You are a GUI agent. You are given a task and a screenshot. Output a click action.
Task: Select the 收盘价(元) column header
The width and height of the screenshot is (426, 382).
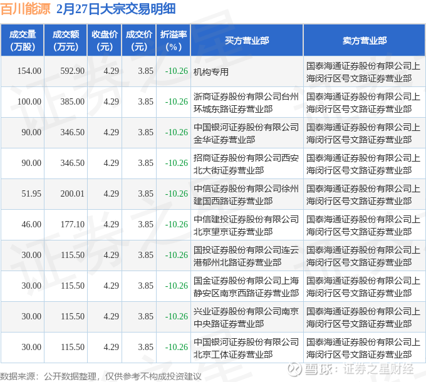tap(105, 41)
